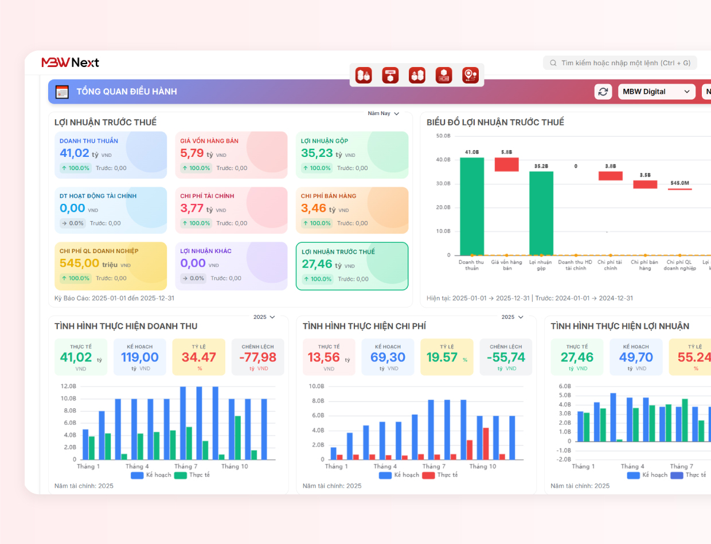This screenshot has width=711, height=544.
Task: Refresh the dashboard with the reload icon
Action: click(x=603, y=92)
